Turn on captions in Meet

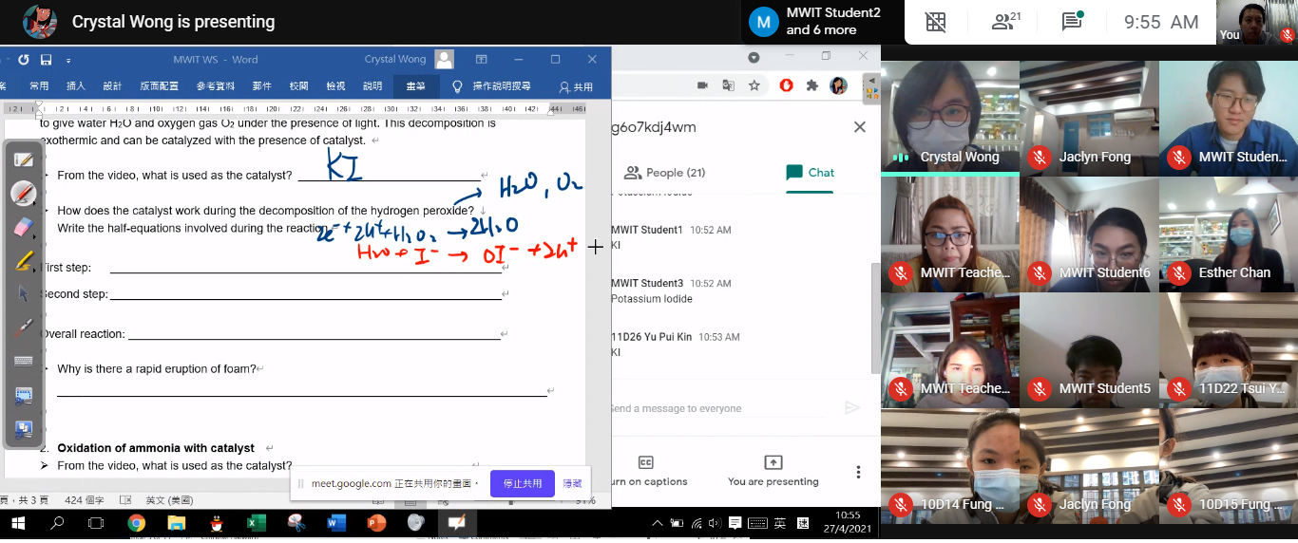click(646, 471)
